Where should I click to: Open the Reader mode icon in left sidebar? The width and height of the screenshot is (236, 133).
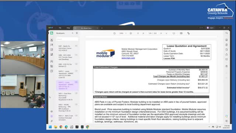tap(52, 33)
